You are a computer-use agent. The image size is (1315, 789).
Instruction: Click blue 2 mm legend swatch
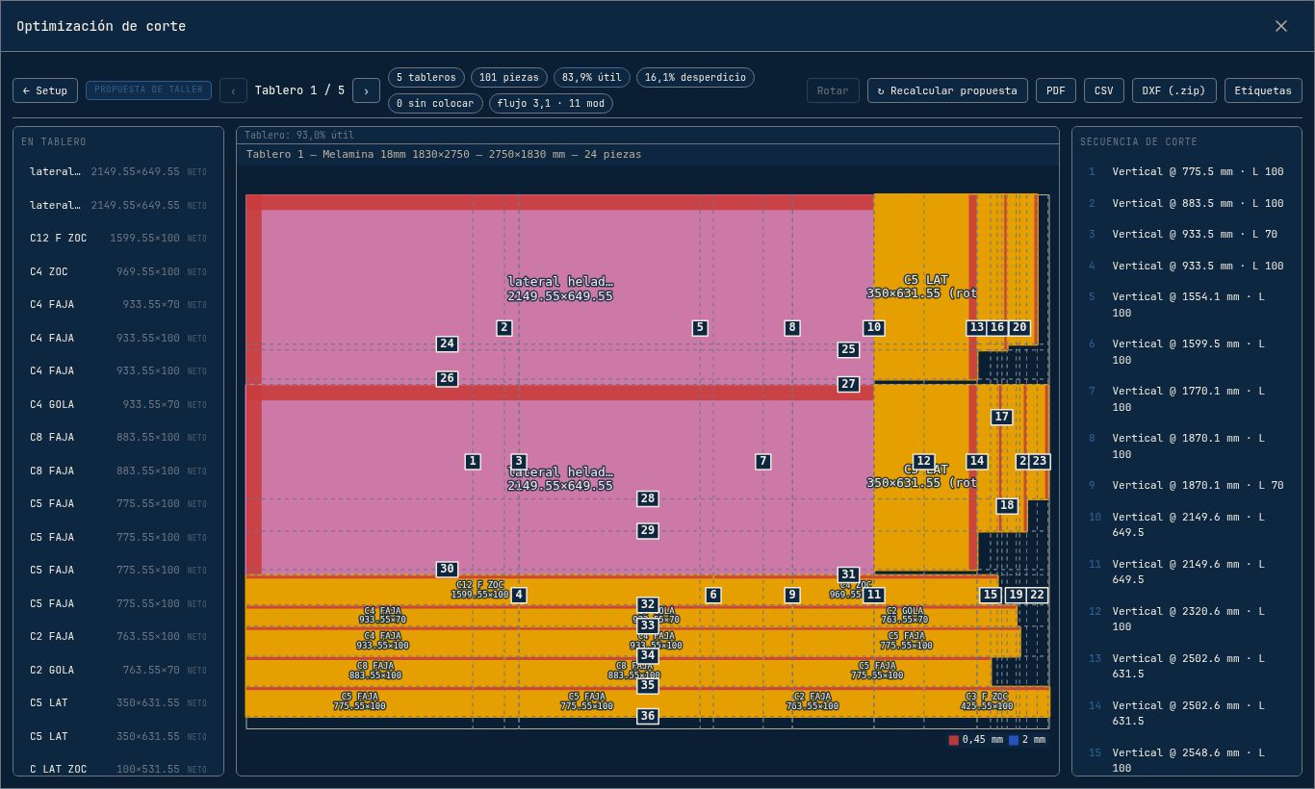1014,740
